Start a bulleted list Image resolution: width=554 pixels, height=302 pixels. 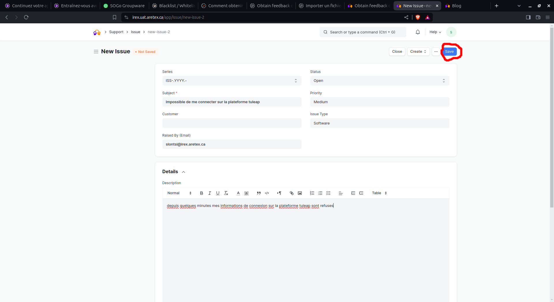pos(320,193)
